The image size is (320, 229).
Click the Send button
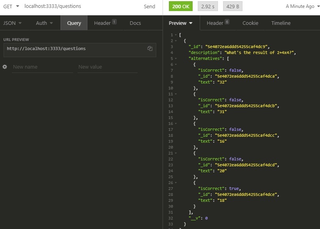[x=150, y=6]
